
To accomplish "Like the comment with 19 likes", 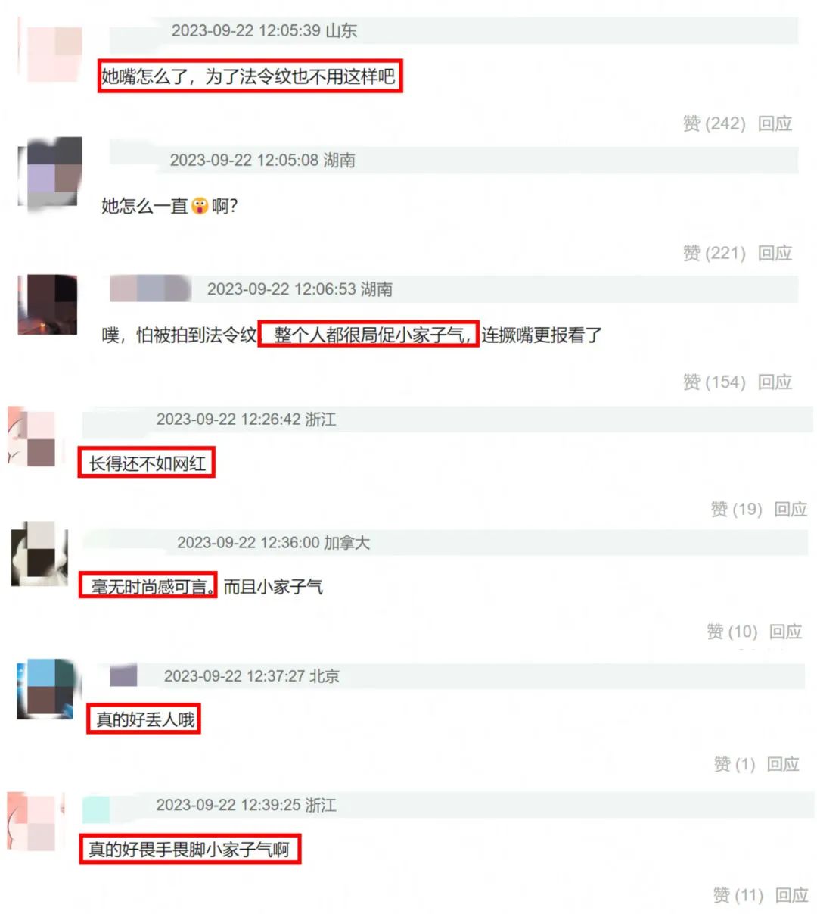I will coord(736,509).
